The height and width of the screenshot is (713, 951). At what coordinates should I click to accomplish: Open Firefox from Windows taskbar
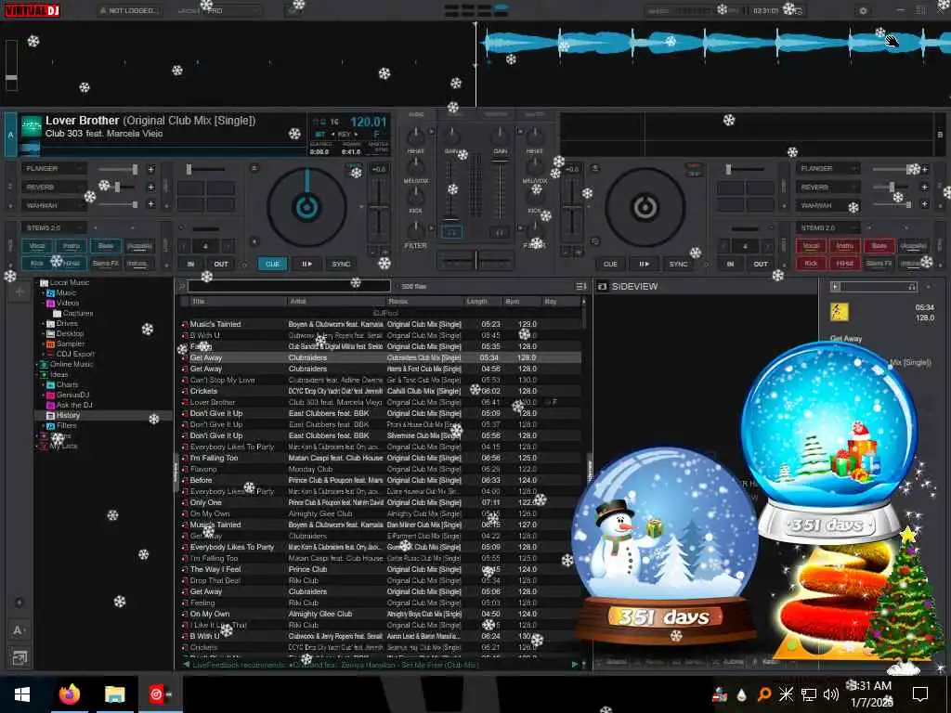pos(69,694)
